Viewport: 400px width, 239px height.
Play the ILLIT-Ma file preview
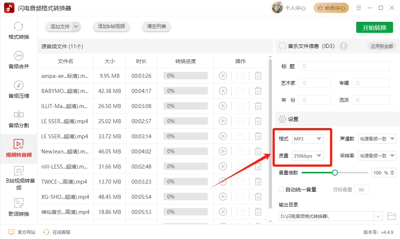pos(223,106)
